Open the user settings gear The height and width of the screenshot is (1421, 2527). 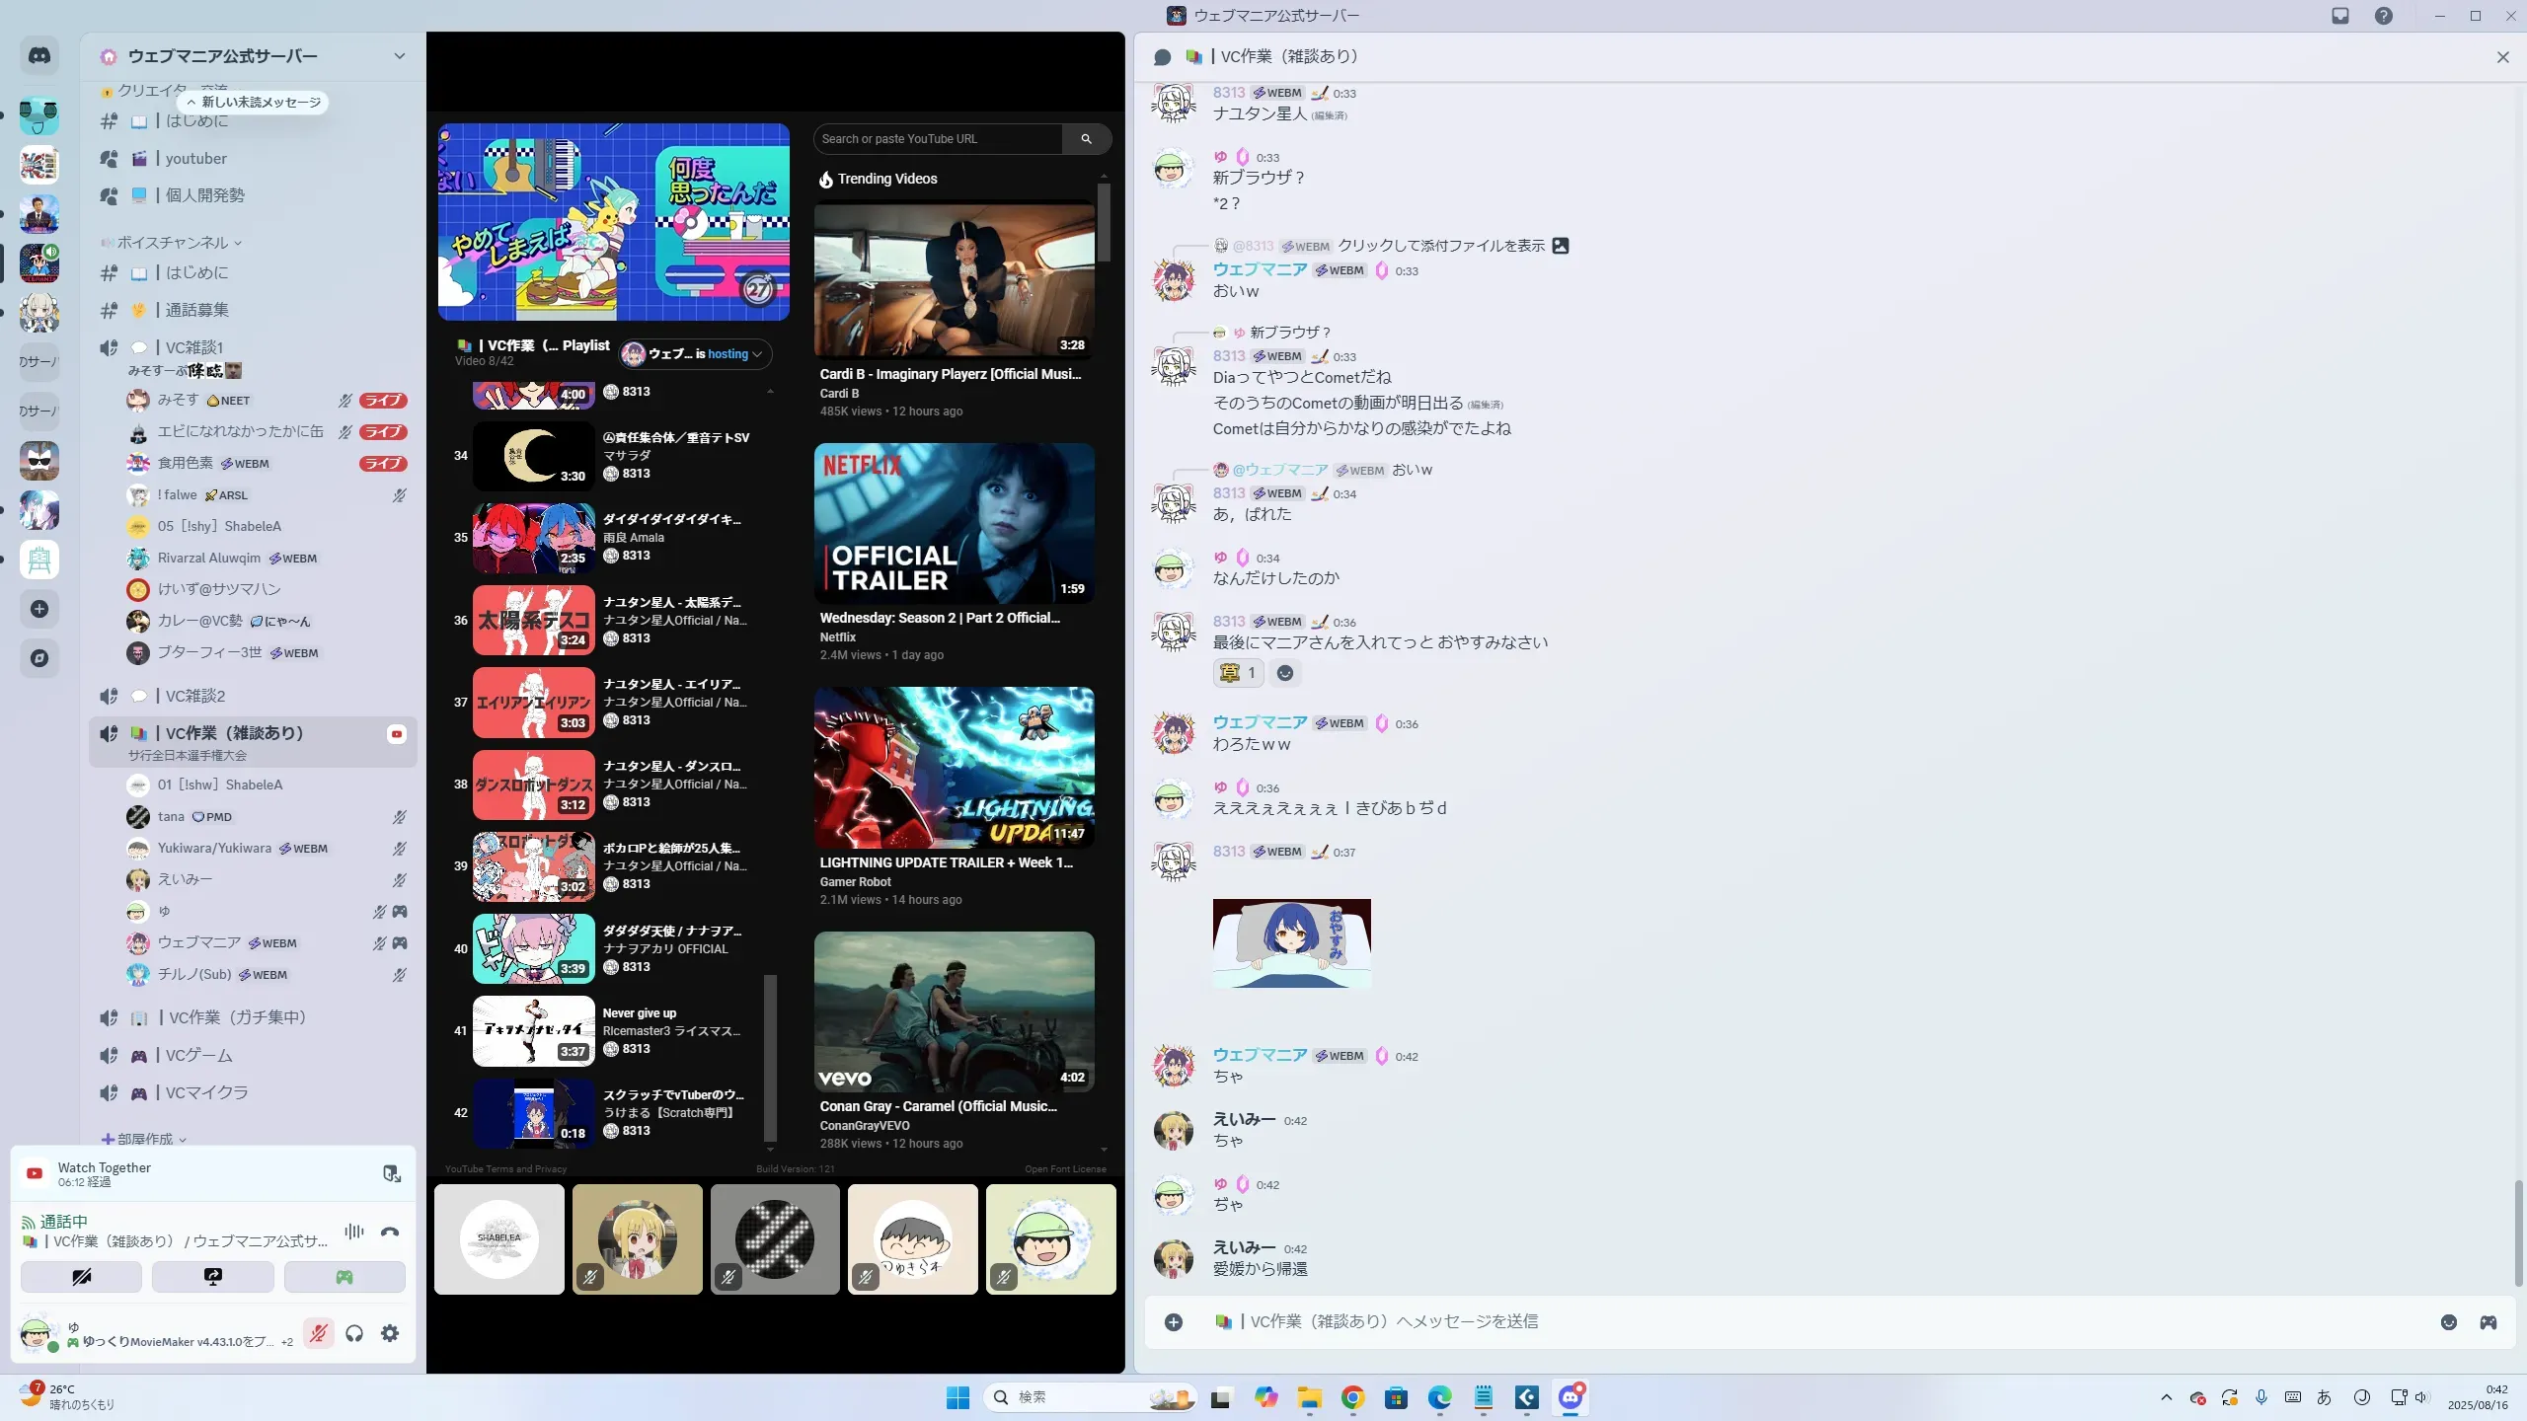pyautogui.click(x=390, y=1333)
